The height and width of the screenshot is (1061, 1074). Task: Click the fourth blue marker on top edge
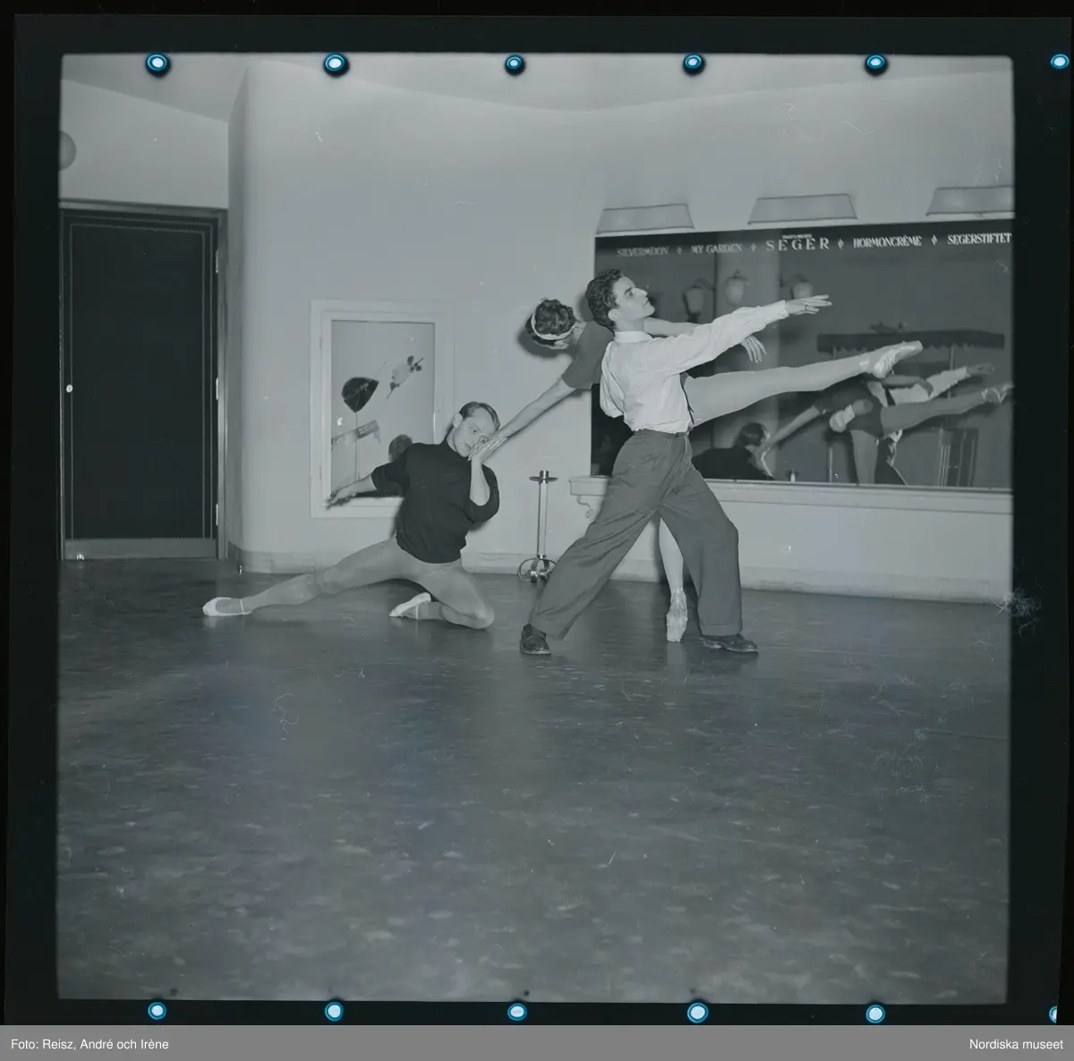coord(694,64)
